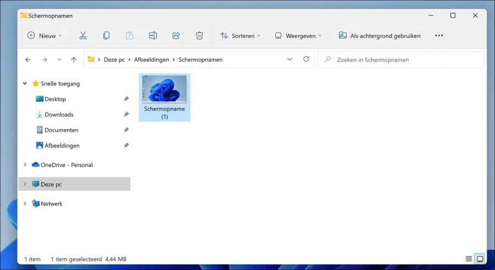Click the Rename icon in toolbar
495x270 pixels.
(x=153, y=36)
